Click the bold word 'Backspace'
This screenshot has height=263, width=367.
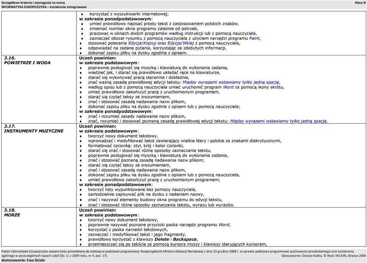point(185,239)
